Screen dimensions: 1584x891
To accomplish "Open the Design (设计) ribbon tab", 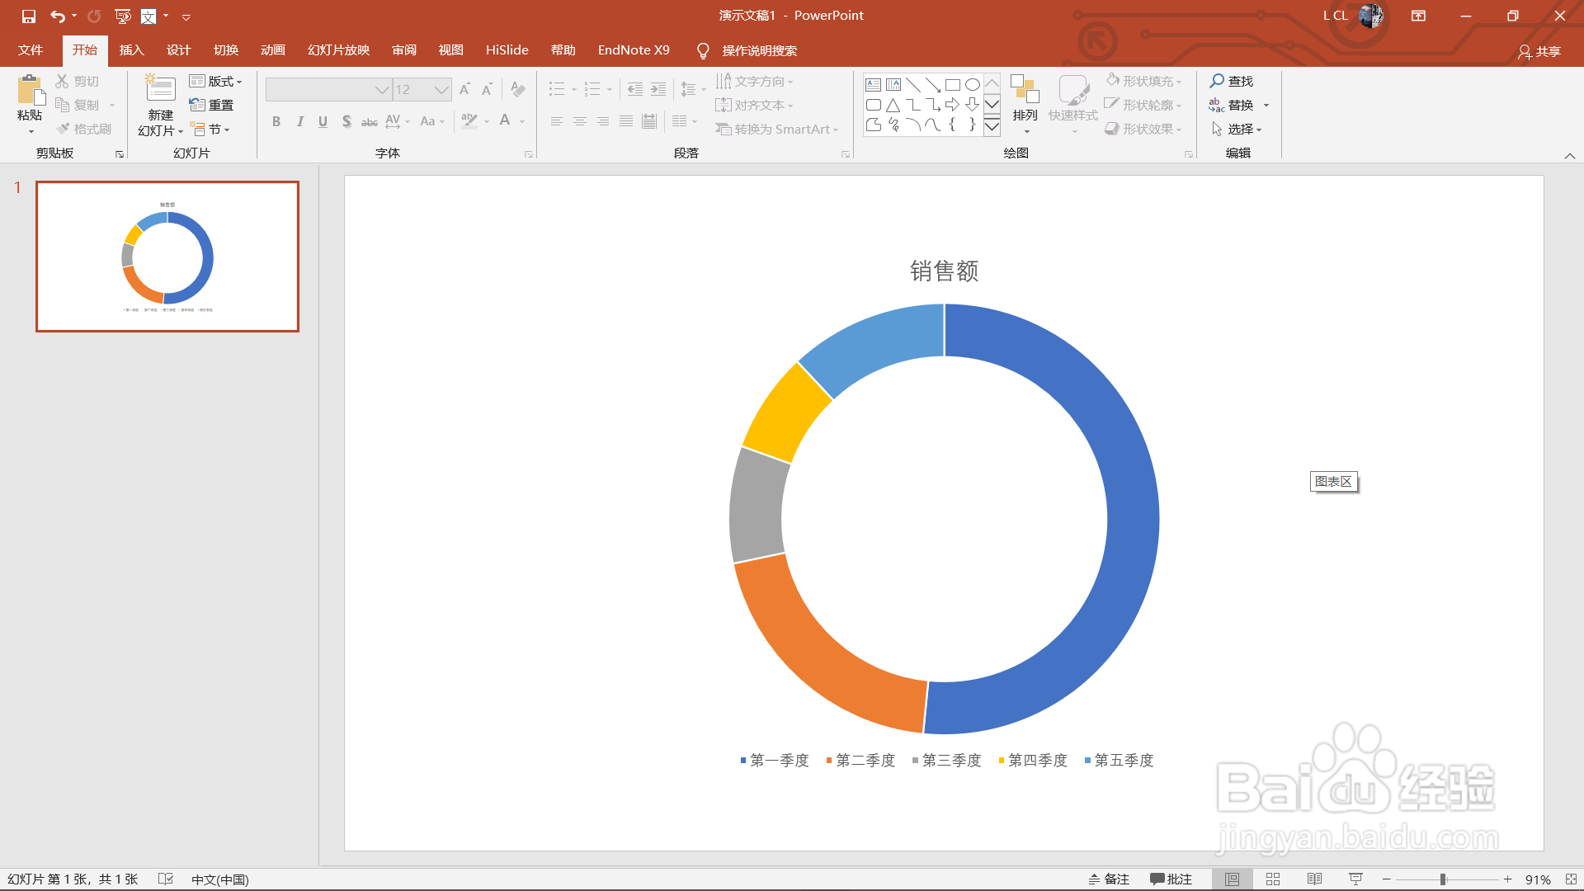I will click(x=178, y=50).
